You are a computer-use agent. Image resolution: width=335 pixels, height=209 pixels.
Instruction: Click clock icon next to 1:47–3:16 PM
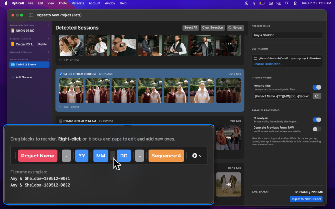click(60, 60)
